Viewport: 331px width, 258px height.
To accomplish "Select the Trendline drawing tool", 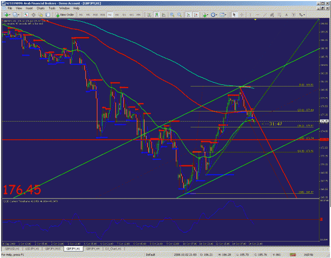I will [x=265, y=15].
